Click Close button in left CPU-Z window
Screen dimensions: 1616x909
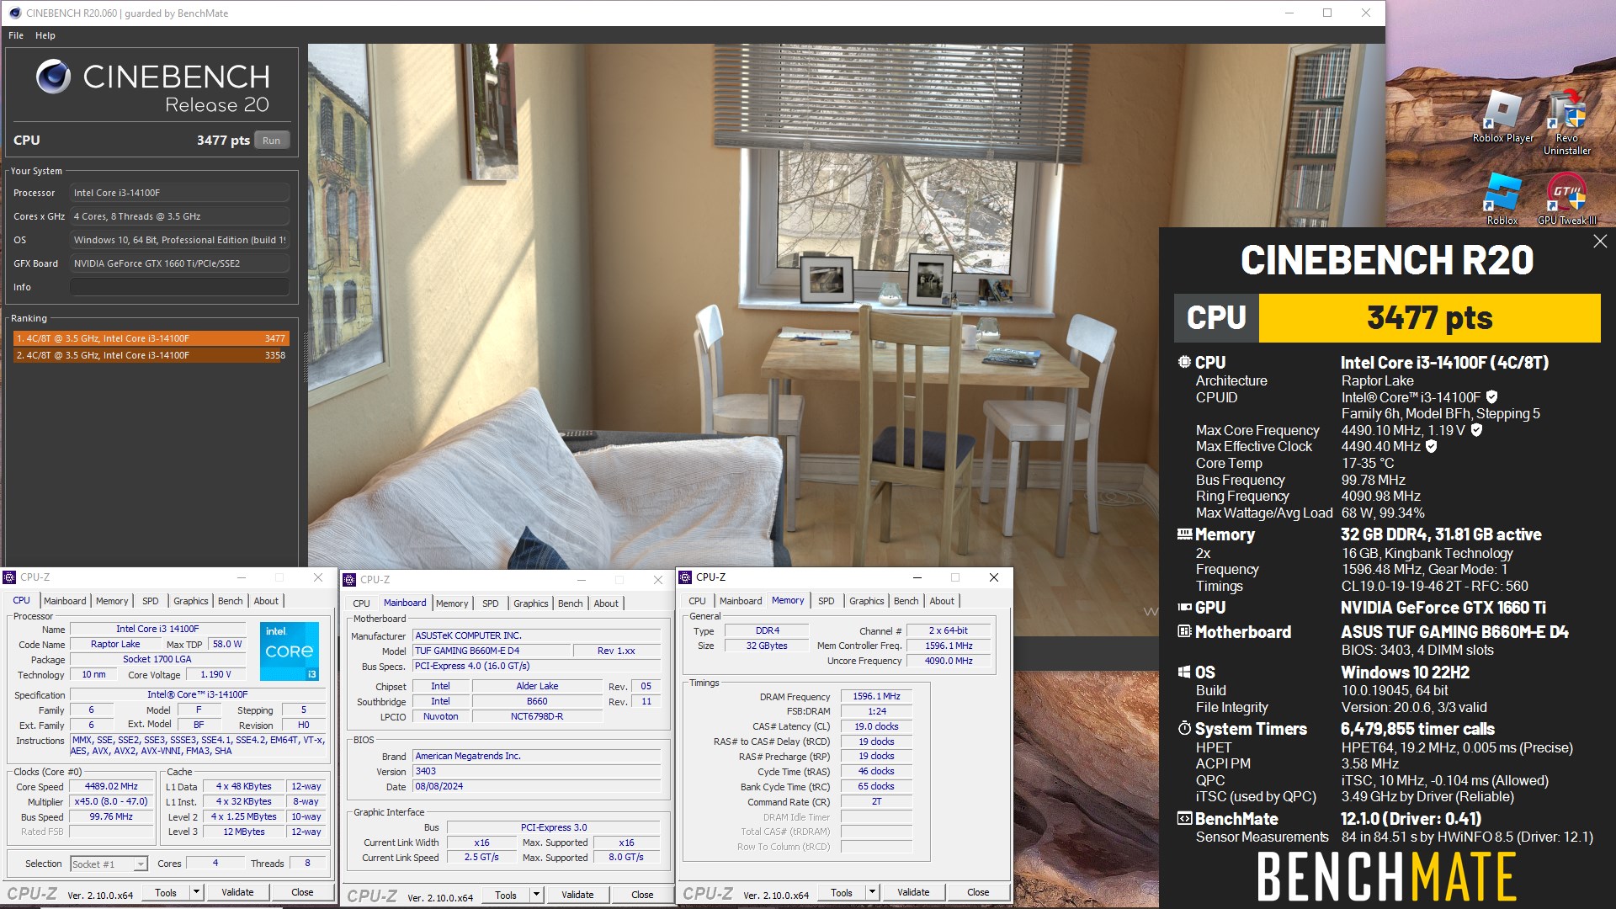pyautogui.click(x=302, y=892)
